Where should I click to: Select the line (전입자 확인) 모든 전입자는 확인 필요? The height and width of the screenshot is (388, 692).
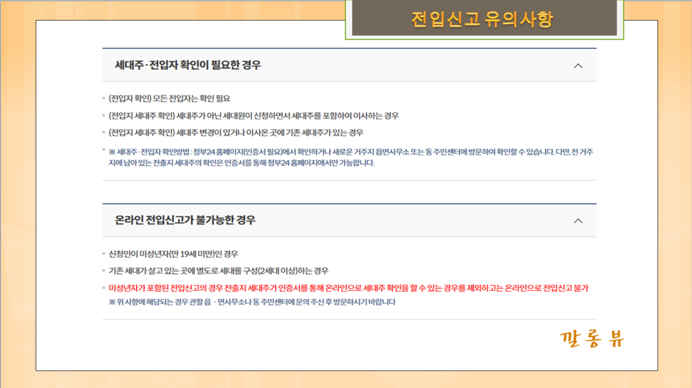[170, 98]
